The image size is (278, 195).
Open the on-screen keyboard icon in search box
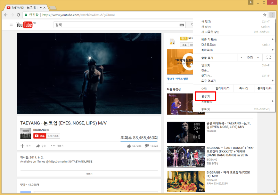(182, 25)
